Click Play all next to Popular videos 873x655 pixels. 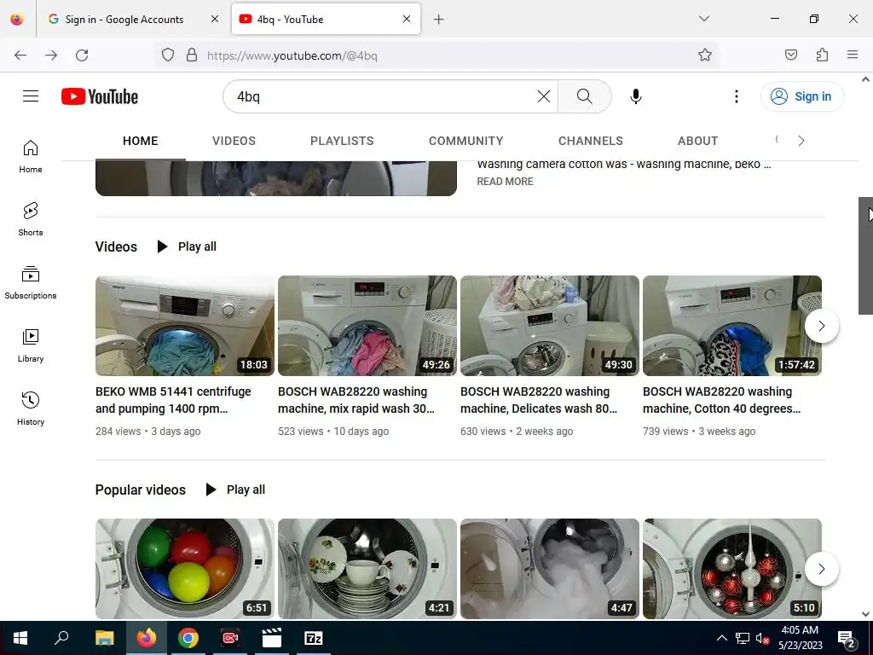coord(235,490)
